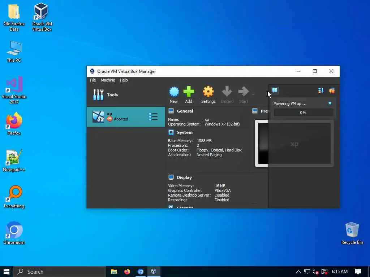
Task: Open Start options dropdown arrow beside Start
Action: click(253, 95)
